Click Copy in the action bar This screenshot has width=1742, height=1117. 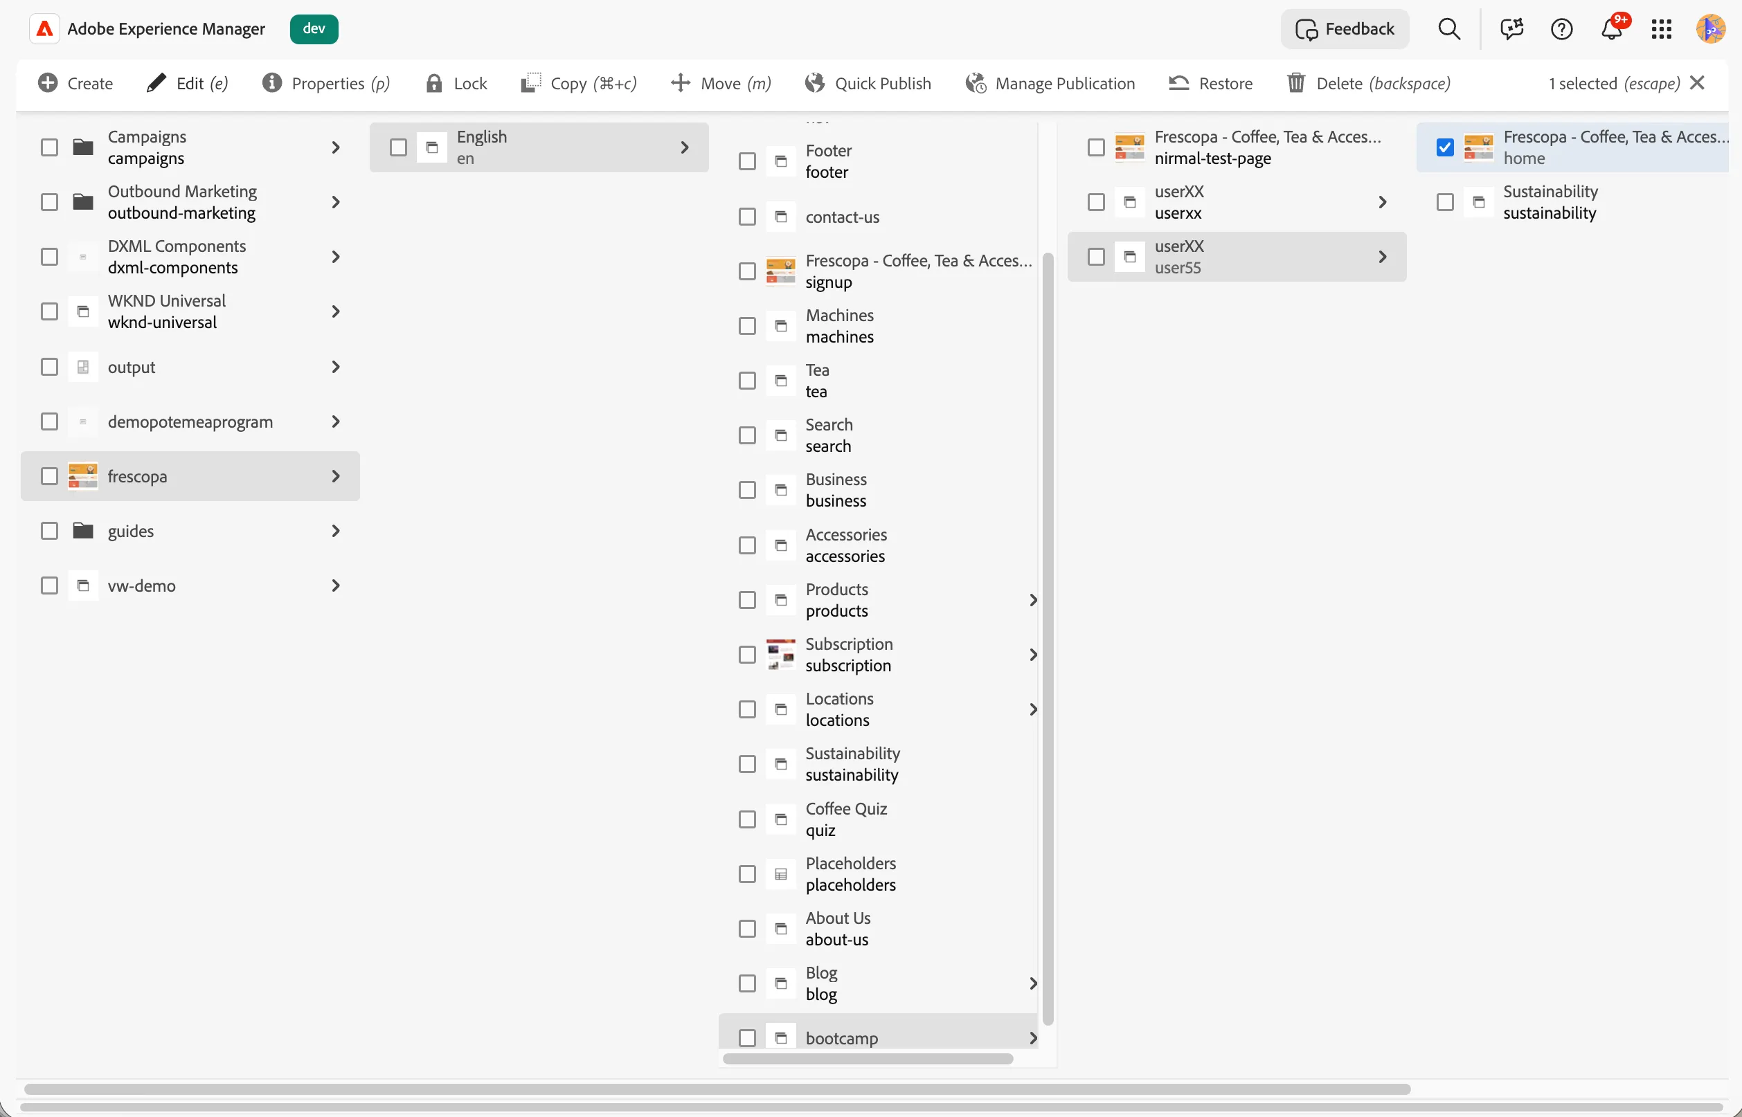(x=578, y=84)
